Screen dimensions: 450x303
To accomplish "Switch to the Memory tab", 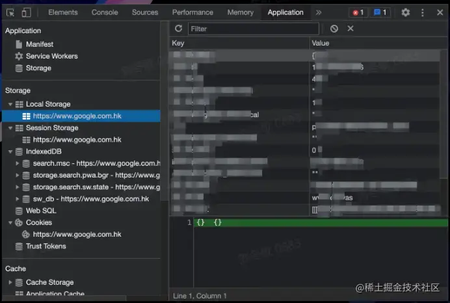I will click(241, 12).
